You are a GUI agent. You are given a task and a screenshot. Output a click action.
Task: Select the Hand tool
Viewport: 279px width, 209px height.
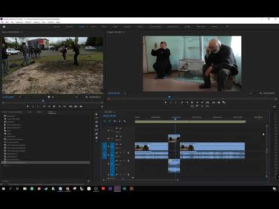(96, 138)
